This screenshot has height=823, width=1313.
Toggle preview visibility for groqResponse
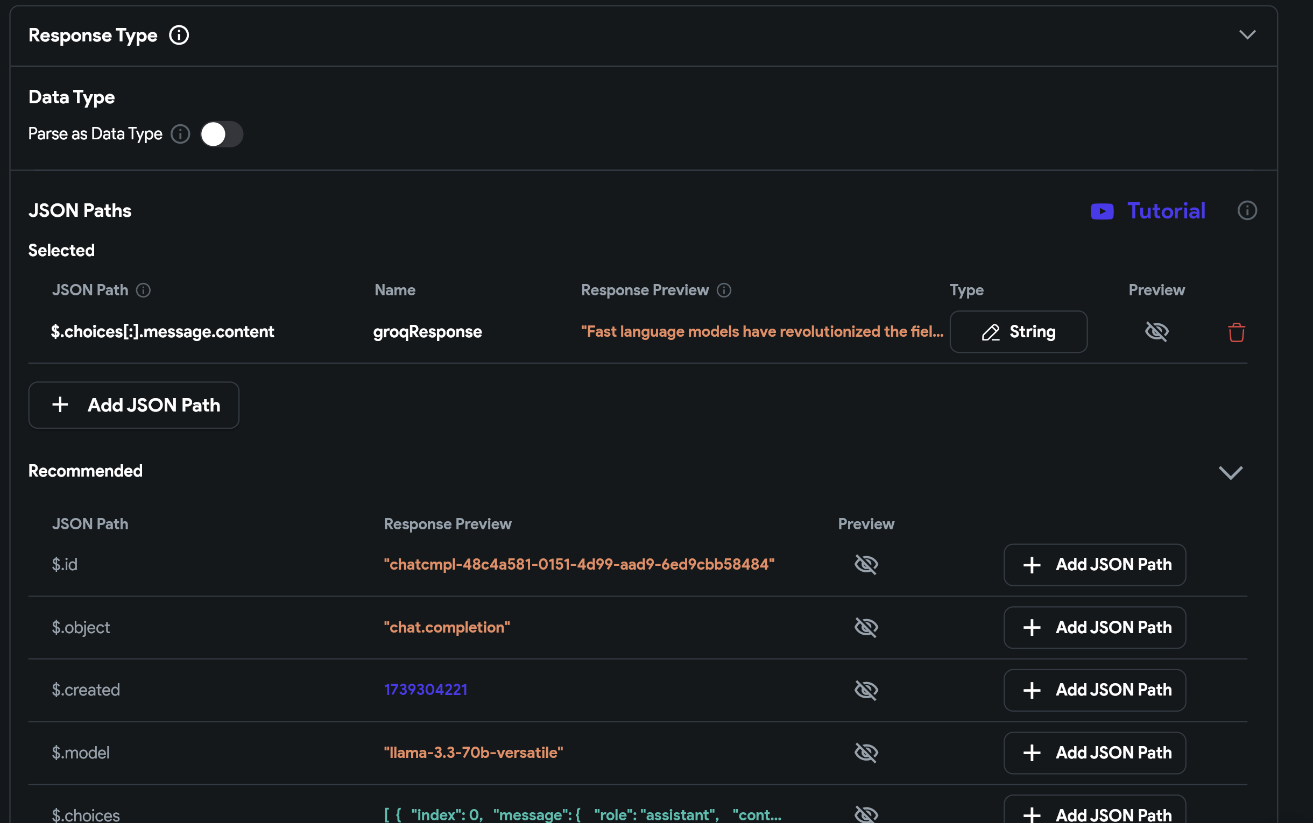click(1156, 331)
